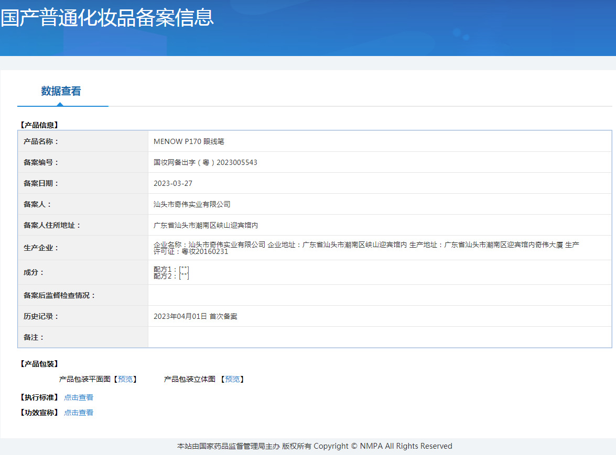Click the empty 备案后监督检查情况 value cell

pos(380,295)
